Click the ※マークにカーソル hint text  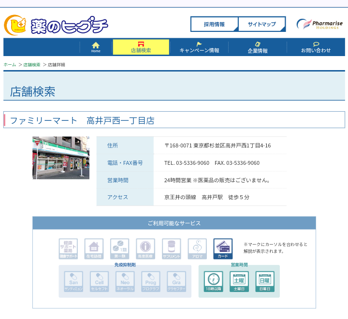point(275,248)
